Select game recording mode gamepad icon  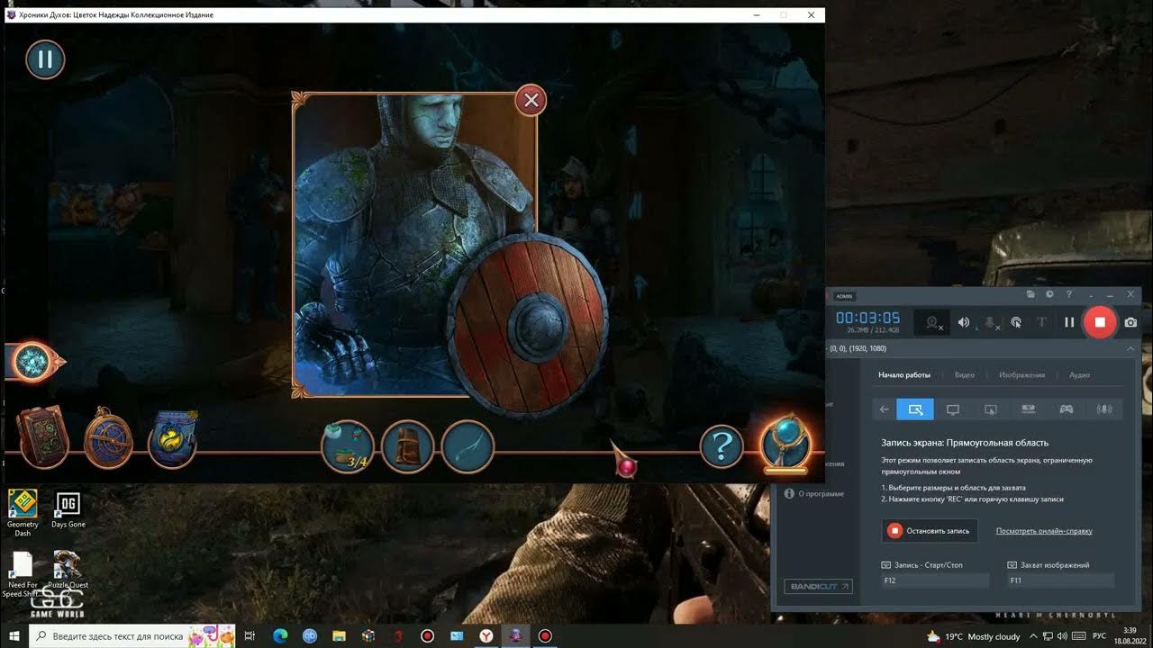pyautogui.click(x=1066, y=409)
